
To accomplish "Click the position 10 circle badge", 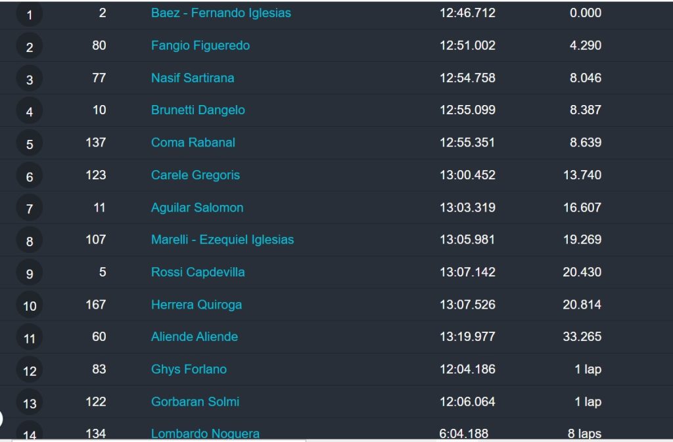I will tap(29, 305).
